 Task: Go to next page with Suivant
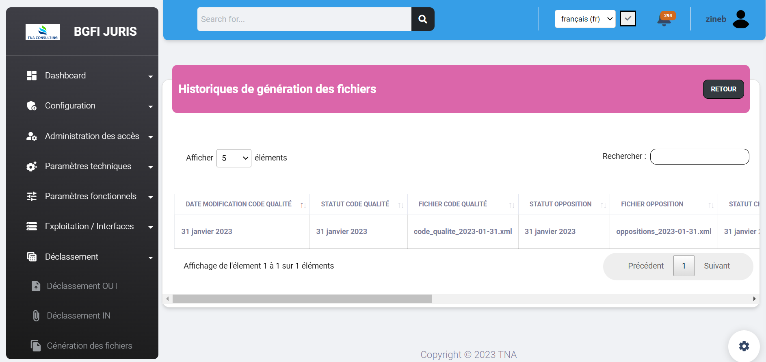716,266
